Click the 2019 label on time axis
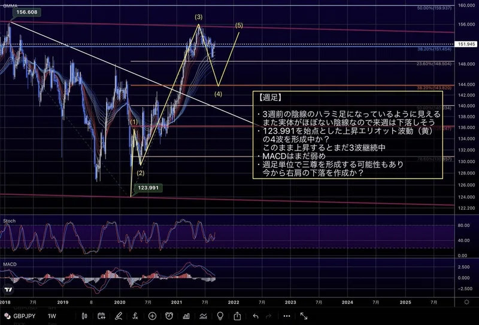This screenshot has height=325, width=479. point(63,302)
